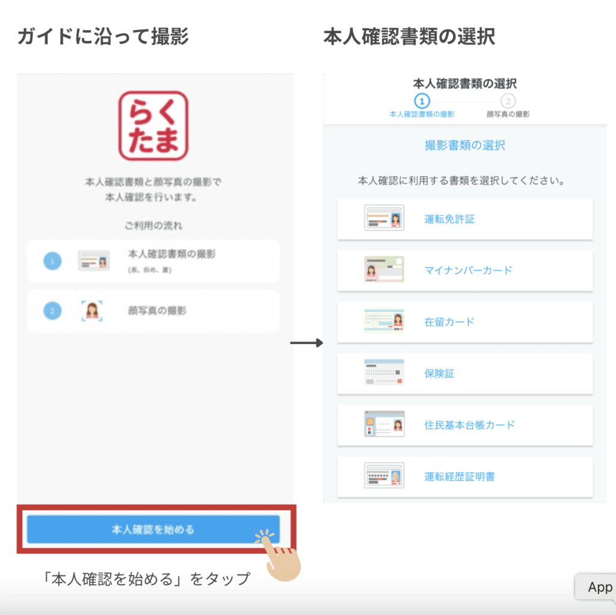The image size is (616, 615).
Task: Select the 保険証 card icon
Action: 384,373
